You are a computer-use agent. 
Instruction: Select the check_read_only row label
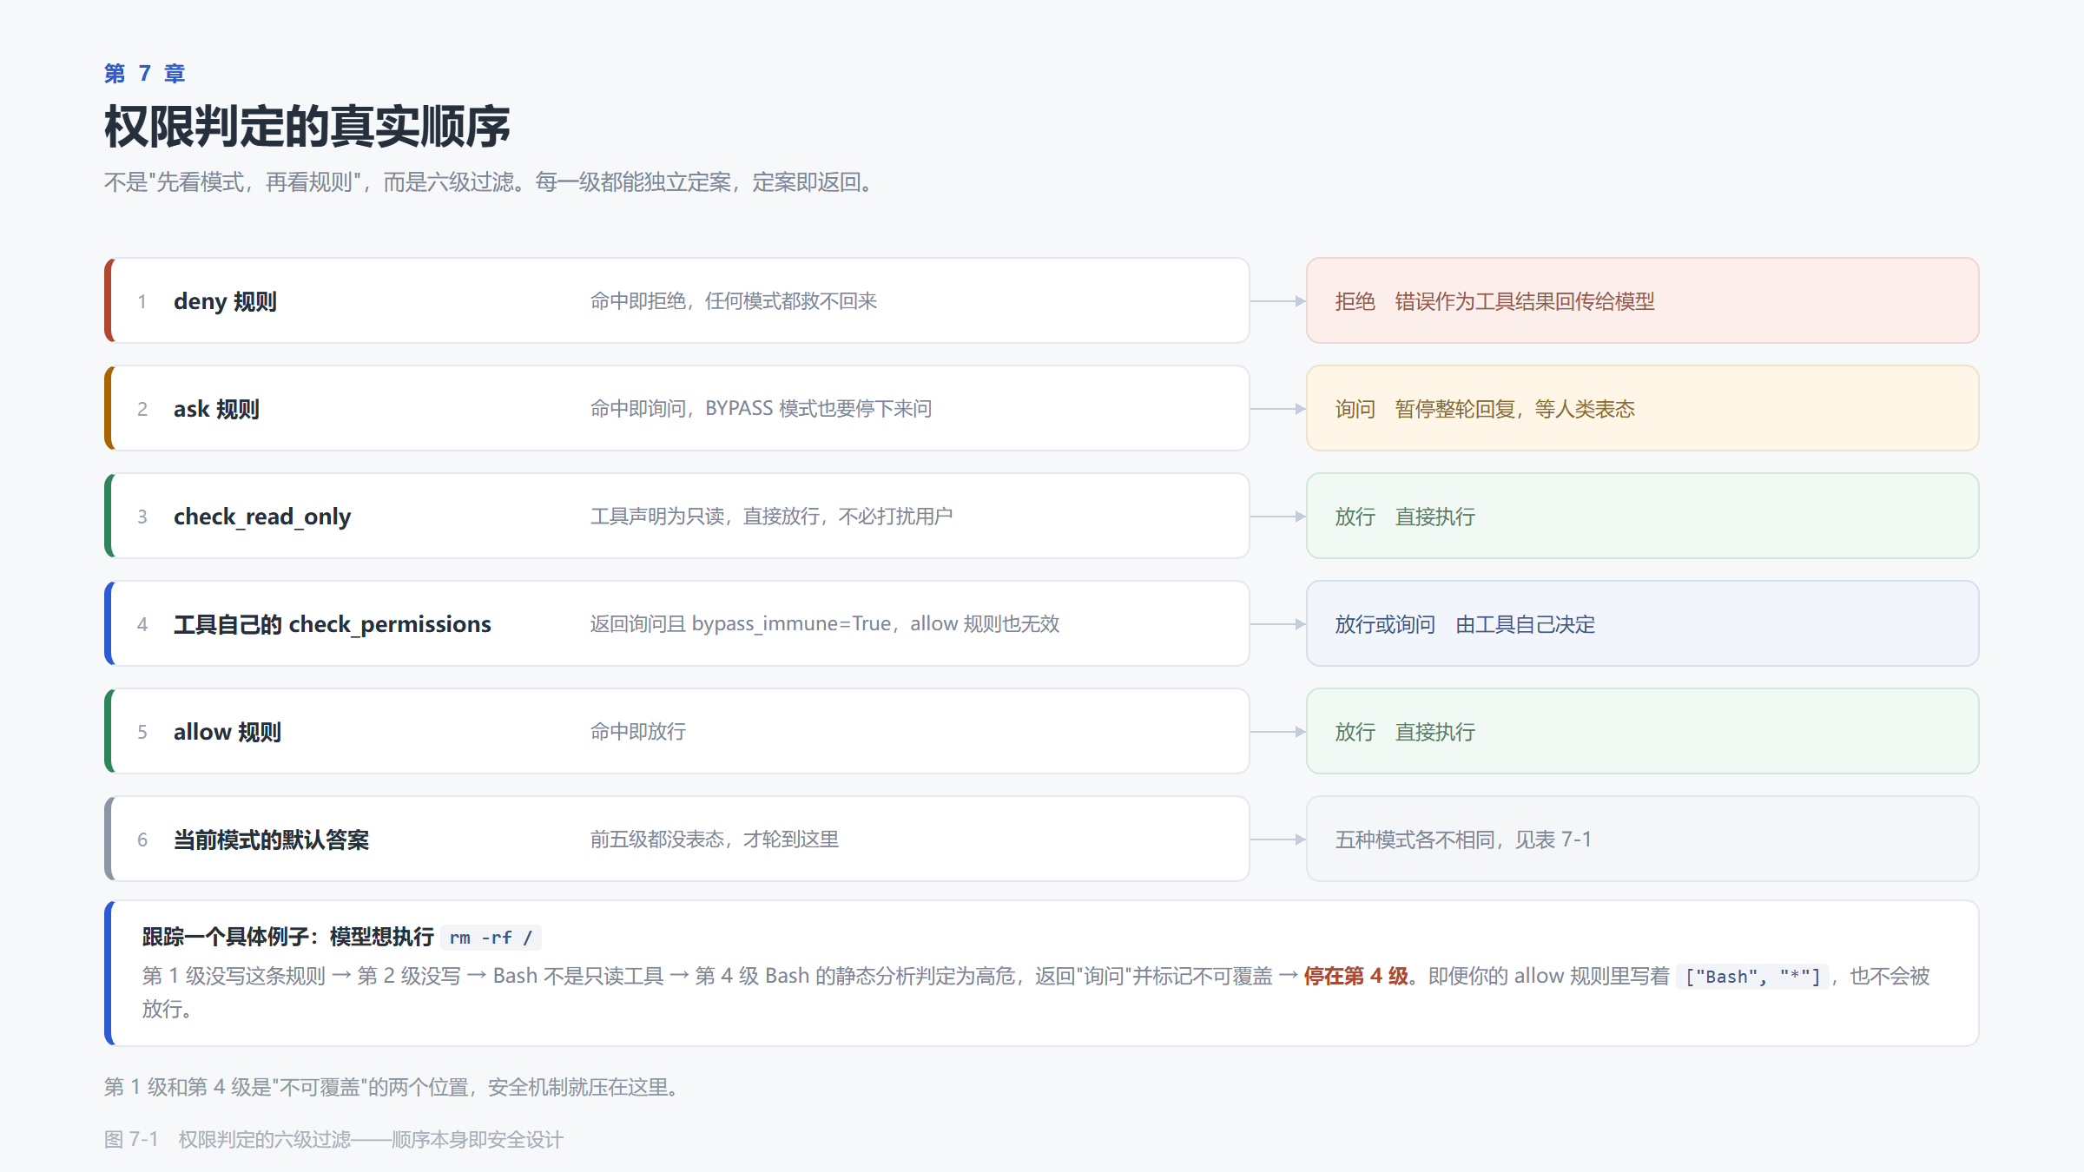262,517
